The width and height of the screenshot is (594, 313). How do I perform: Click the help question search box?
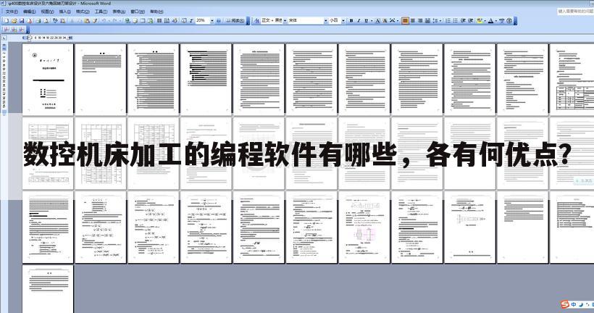coord(575,12)
